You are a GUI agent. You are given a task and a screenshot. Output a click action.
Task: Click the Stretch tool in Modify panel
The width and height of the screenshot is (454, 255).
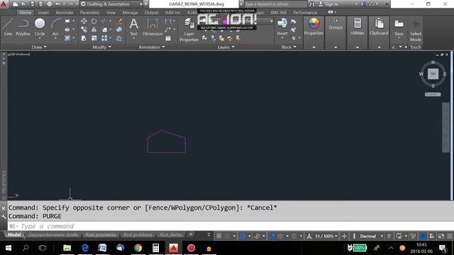[x=84, y=38]
